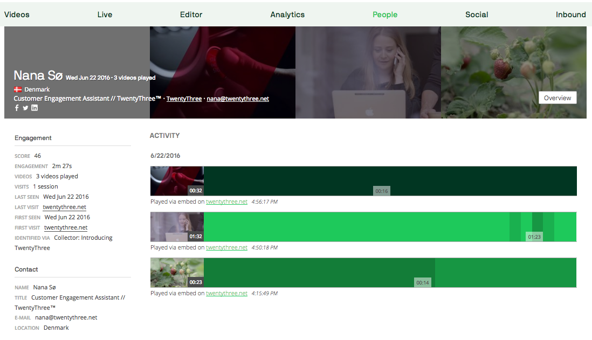Click the engagement bar for the 00:23 video
This screenshot has width=592, height=340.
click(390, 273)
